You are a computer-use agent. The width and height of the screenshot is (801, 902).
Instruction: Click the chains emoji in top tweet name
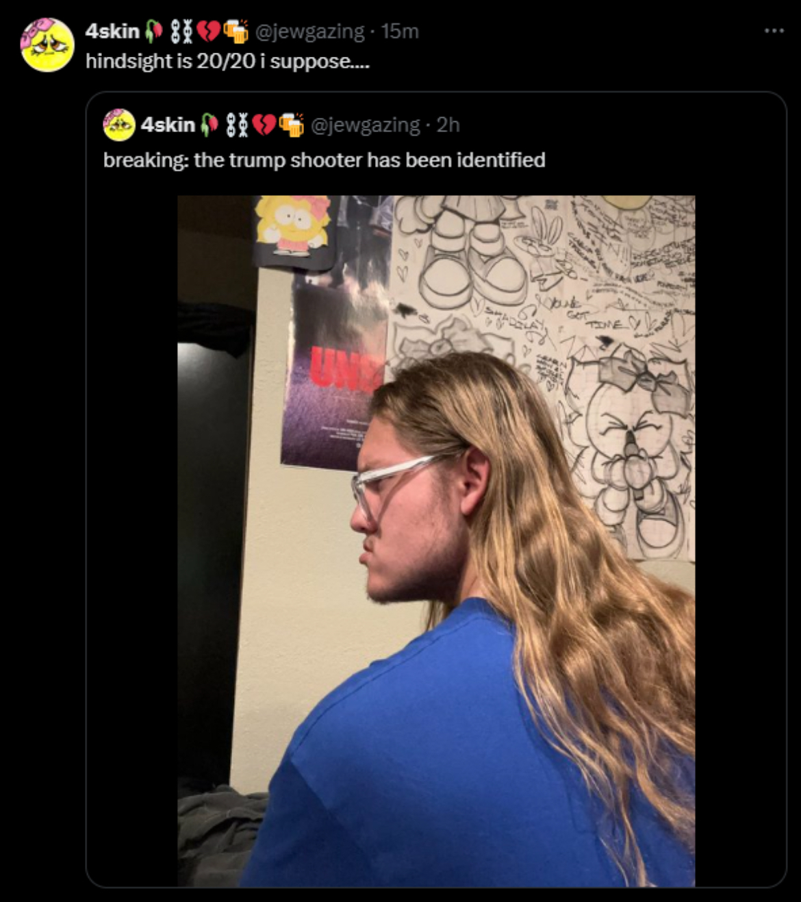click(x=181, y=32)
